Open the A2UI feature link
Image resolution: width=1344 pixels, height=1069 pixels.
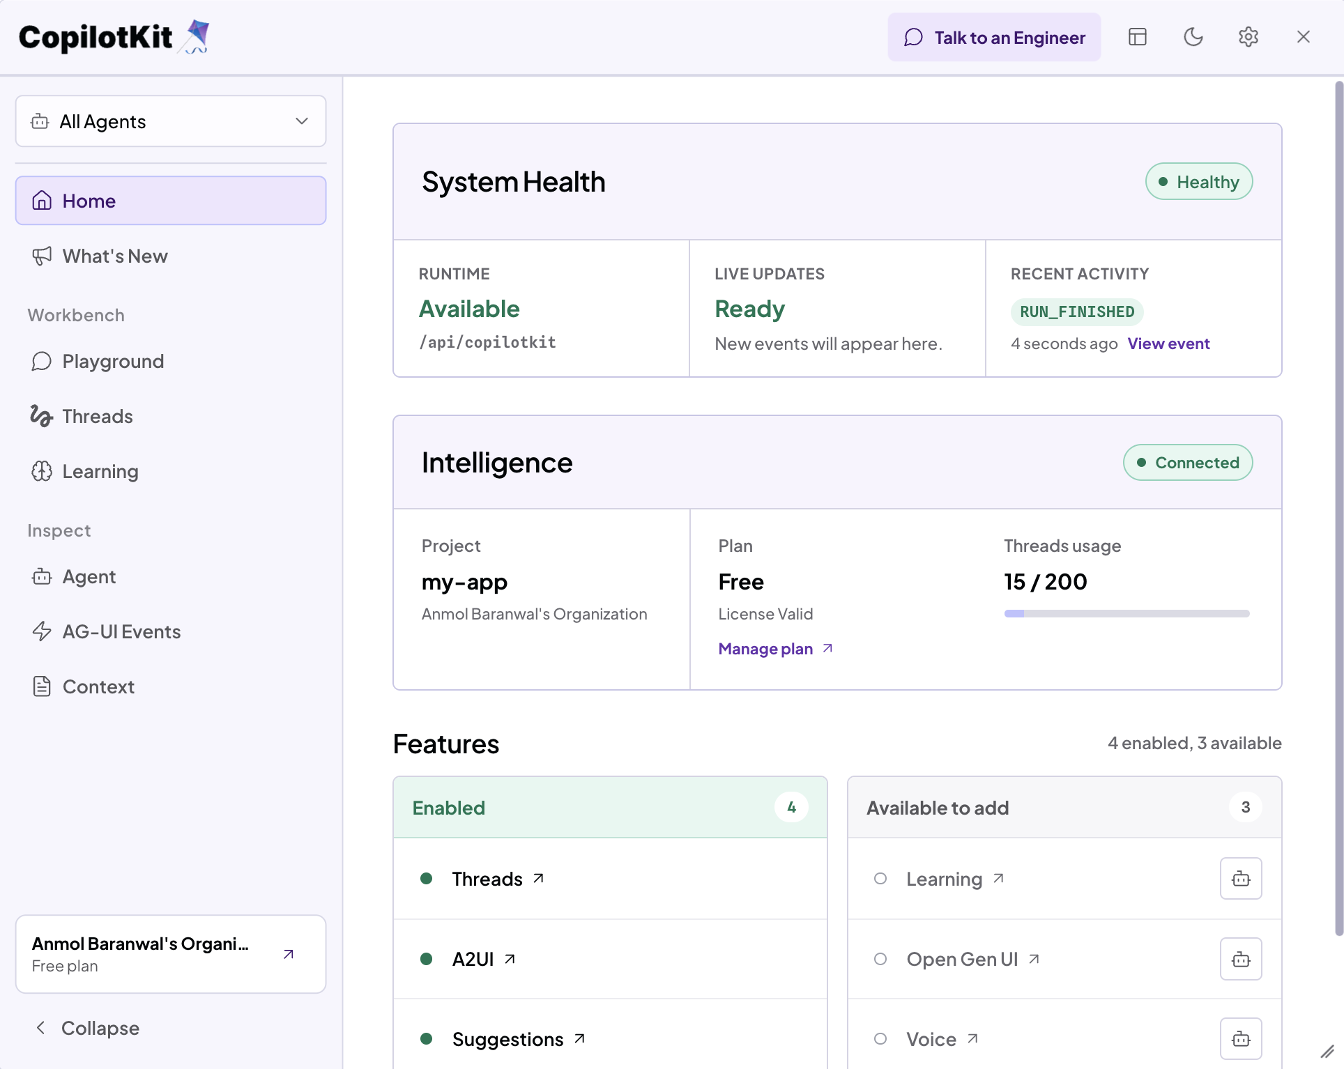click(x=484, y=959)
